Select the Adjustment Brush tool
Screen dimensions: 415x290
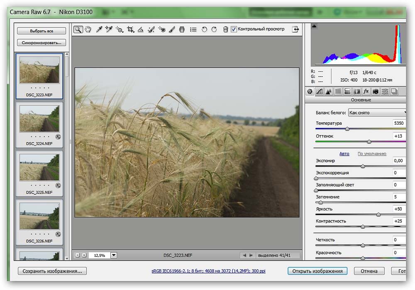[x=172, y=29]
